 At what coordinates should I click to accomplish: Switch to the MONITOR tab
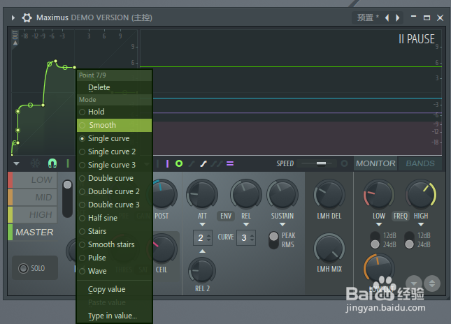click(375, 163)
